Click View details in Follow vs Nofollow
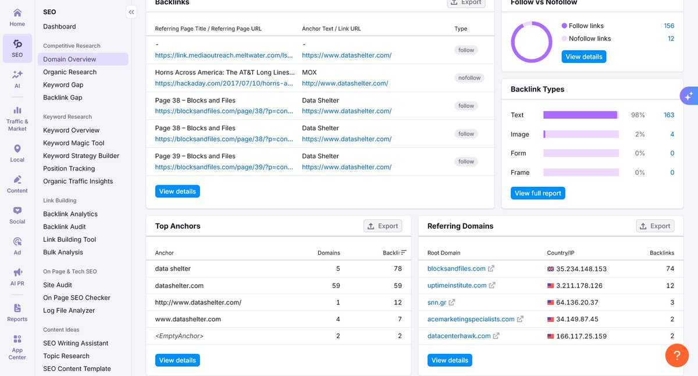The height and width of the screenshot is (376, 698). (x=584, y=56)
